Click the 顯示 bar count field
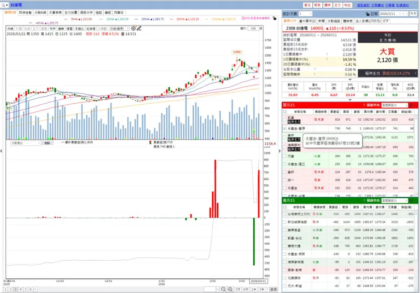The height and width of the screenshot is (293, 420). [253, 28]
